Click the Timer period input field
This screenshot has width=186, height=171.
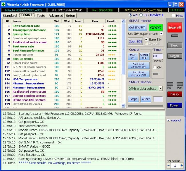[x=158, y=56]
